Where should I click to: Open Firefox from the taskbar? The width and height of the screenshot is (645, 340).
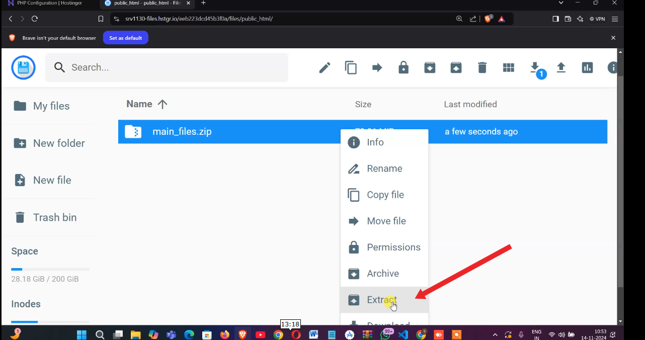(224, 334)
